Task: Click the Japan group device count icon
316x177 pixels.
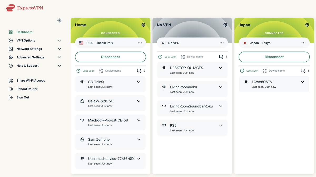Action: pyautogui.click(x=303, y=71)
